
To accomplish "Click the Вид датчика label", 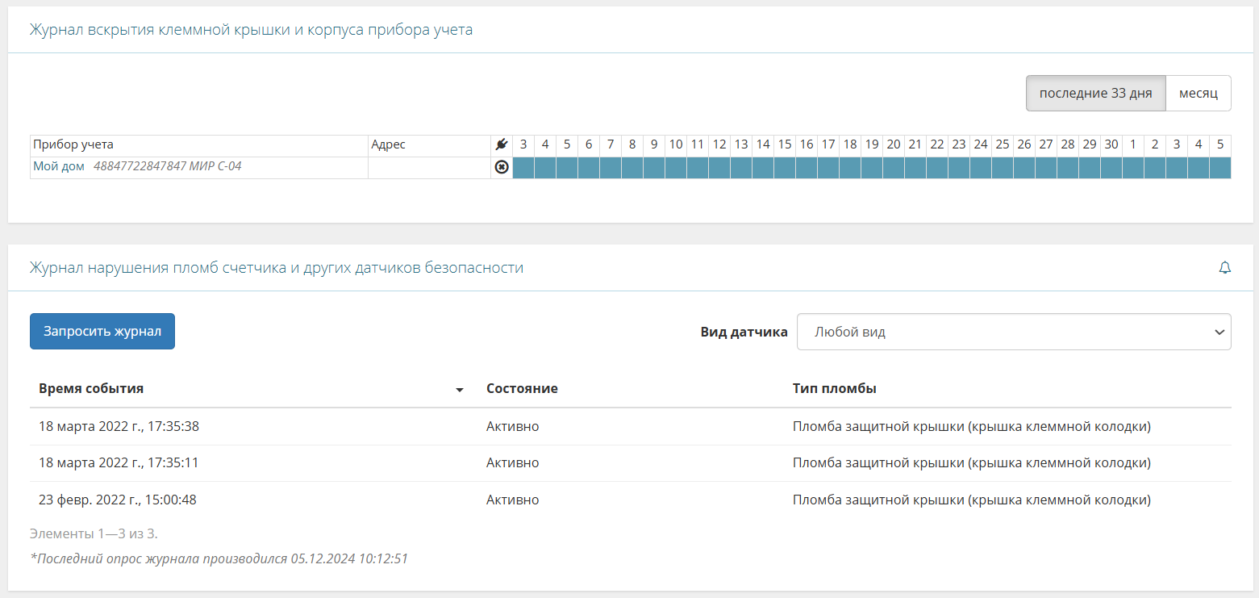I will tap(744, 332).
